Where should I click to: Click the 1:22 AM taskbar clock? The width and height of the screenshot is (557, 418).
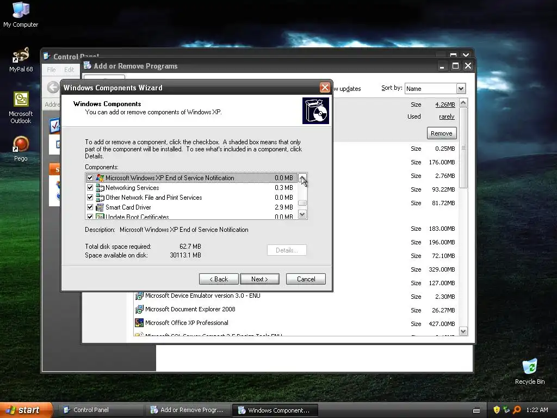(537, 410)
